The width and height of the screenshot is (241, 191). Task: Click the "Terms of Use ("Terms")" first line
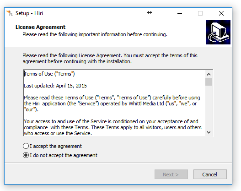49,74
